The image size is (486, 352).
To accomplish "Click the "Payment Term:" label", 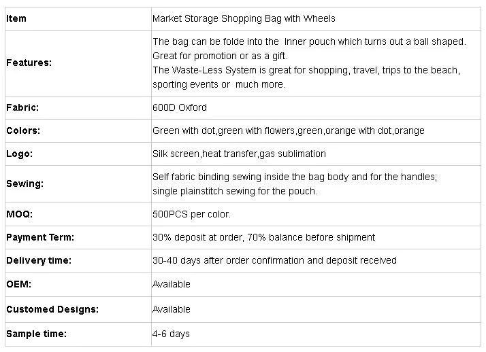I will click(40, 237).
